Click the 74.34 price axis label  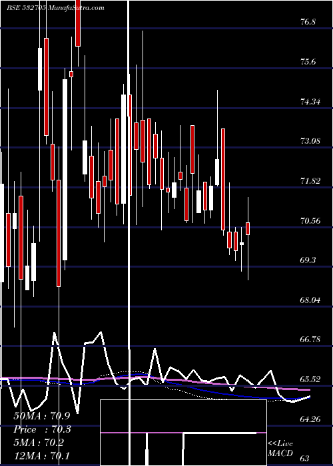(310, 102)
